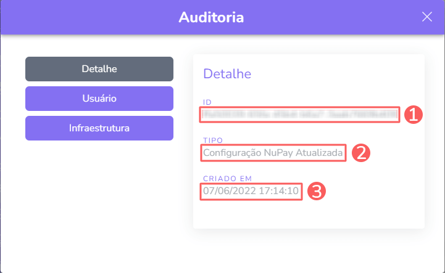Click the word Atualizada in the type value
Image resolution: width=445 pixels, height=273 pixels.
coord(321,153)
